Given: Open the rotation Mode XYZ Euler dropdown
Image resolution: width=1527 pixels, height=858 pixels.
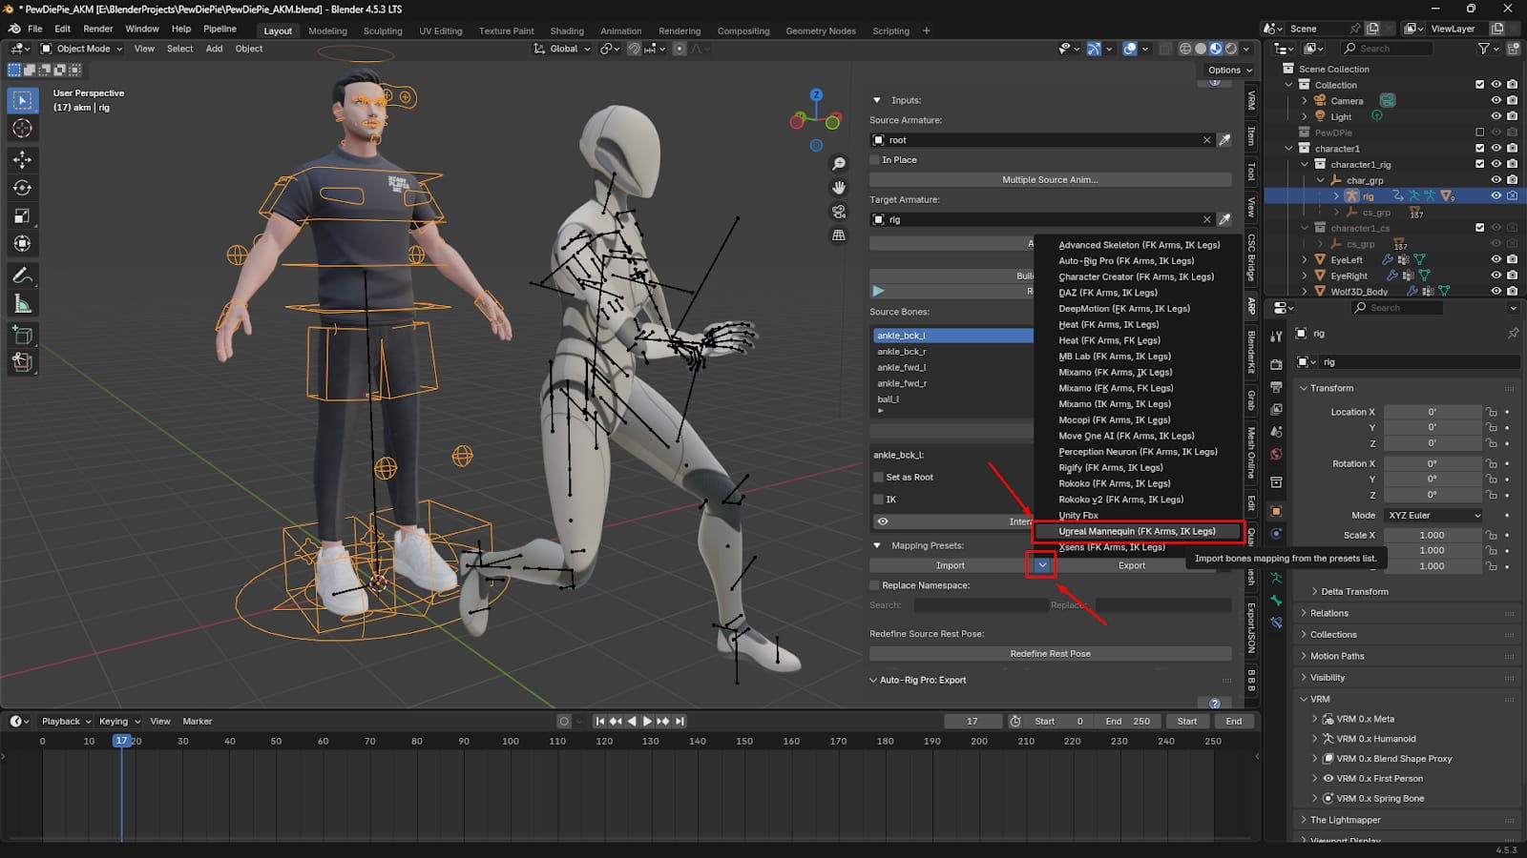Looking at the screenshot, I should point(1433,515).
